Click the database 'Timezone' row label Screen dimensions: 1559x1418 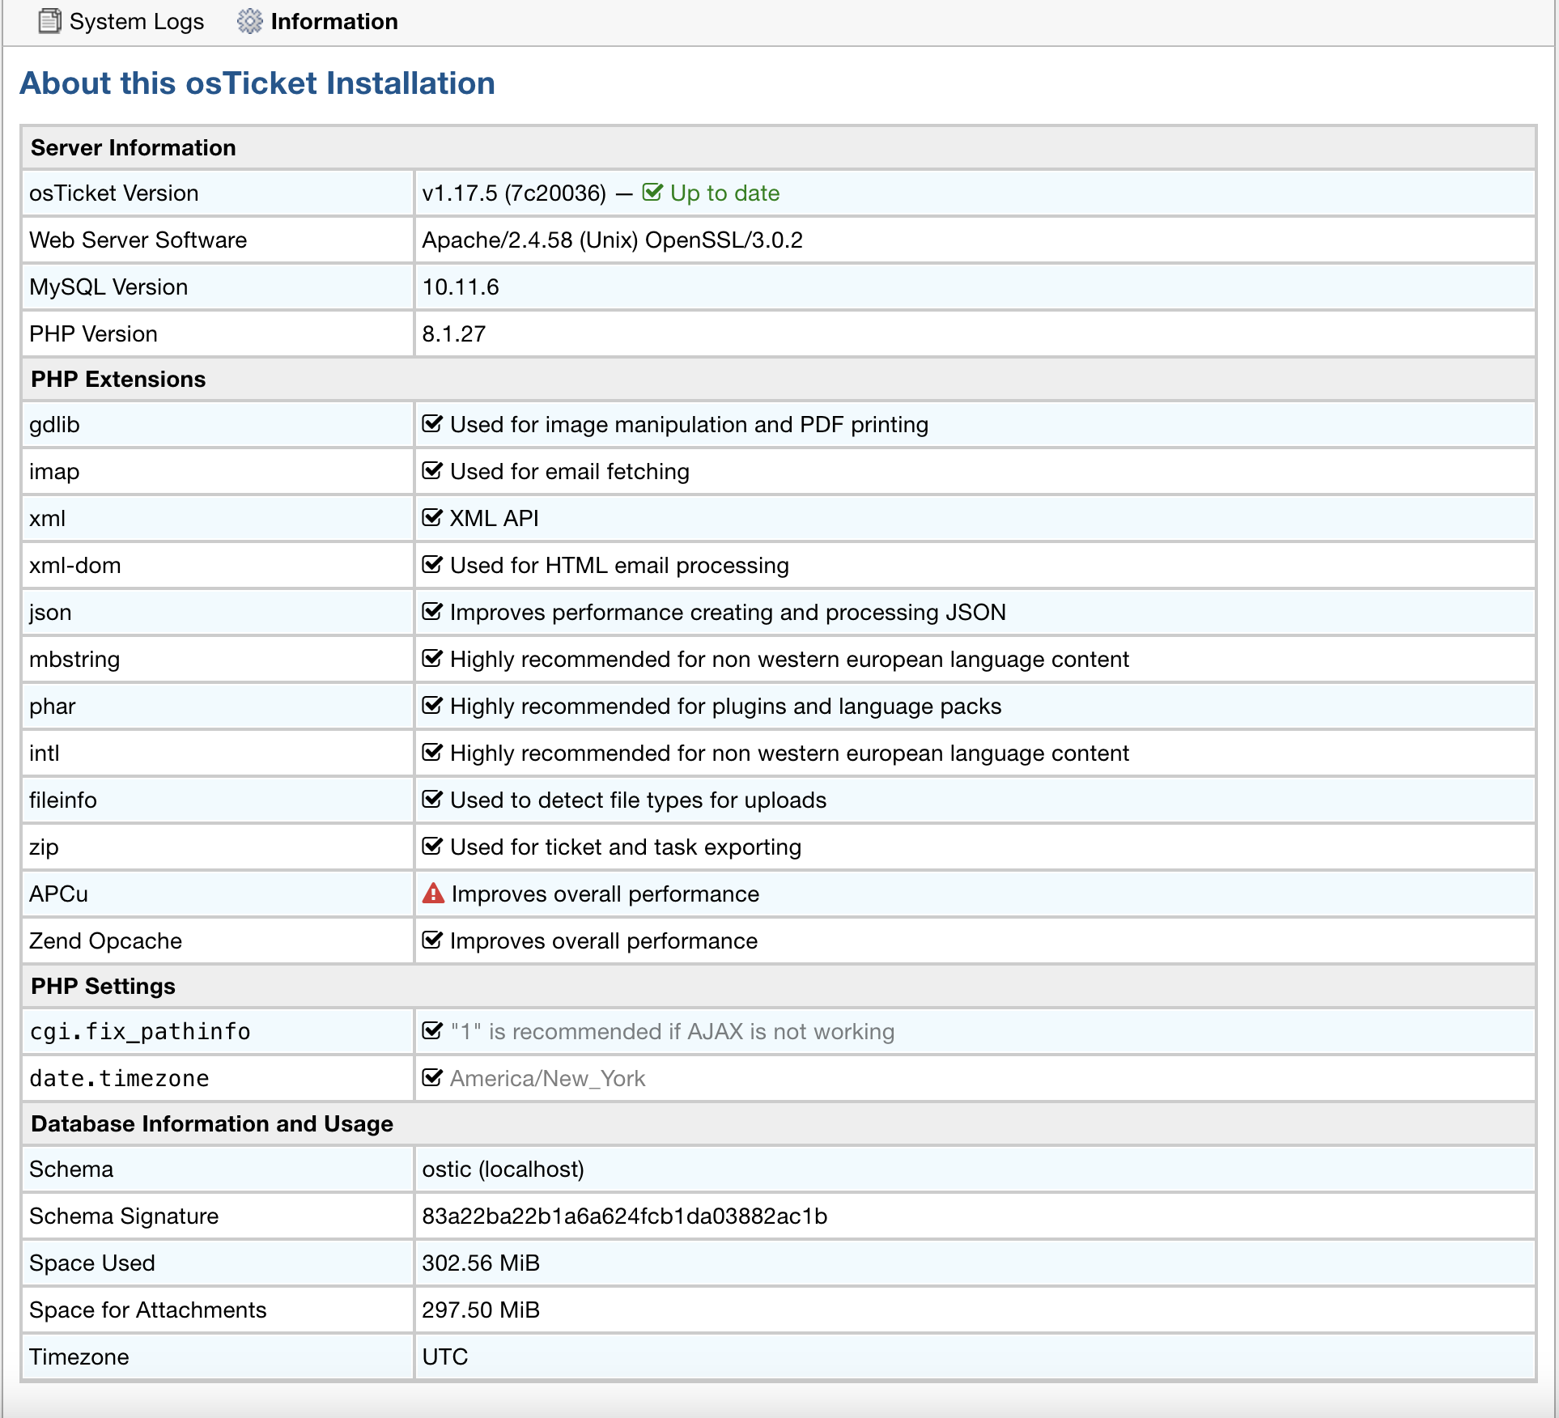pyautogui.click(x=79, y=1357)
